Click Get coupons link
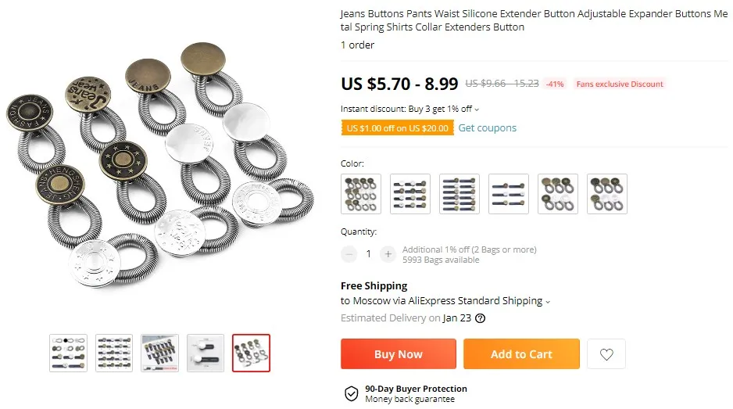Image resolution: width=733 pixels, height=409 pixels. [487, 127]
